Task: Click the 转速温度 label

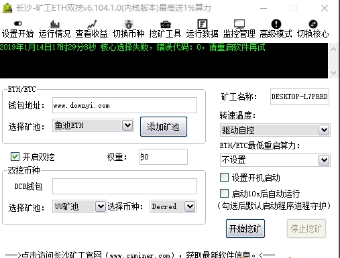Action: click(237, 115)
